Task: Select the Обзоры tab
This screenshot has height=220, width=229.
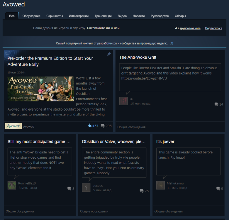Action: pos(180,16)
